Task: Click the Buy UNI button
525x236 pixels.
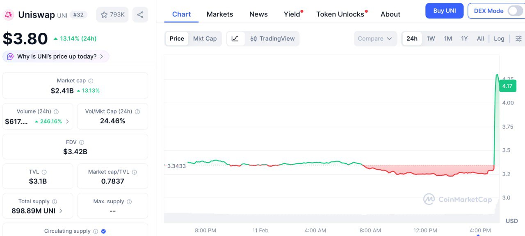Action: 444,11
